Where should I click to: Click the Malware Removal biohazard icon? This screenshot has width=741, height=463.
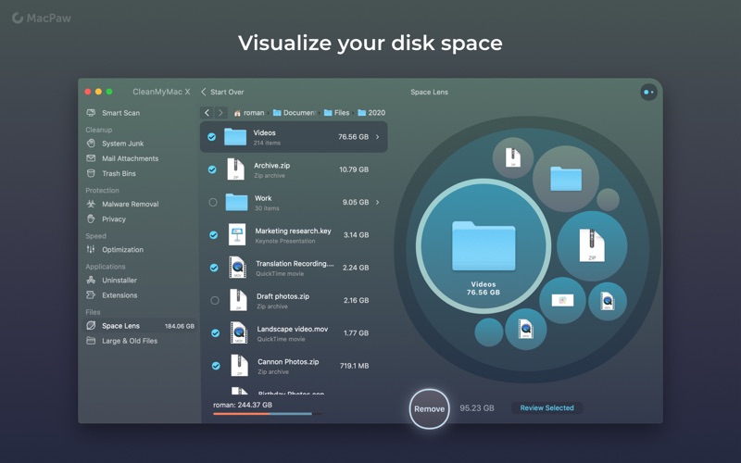pyautogui.click(x=91, y=204)
